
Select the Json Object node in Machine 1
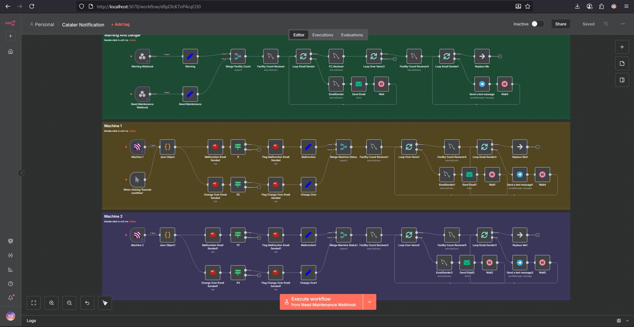[168, 147]
